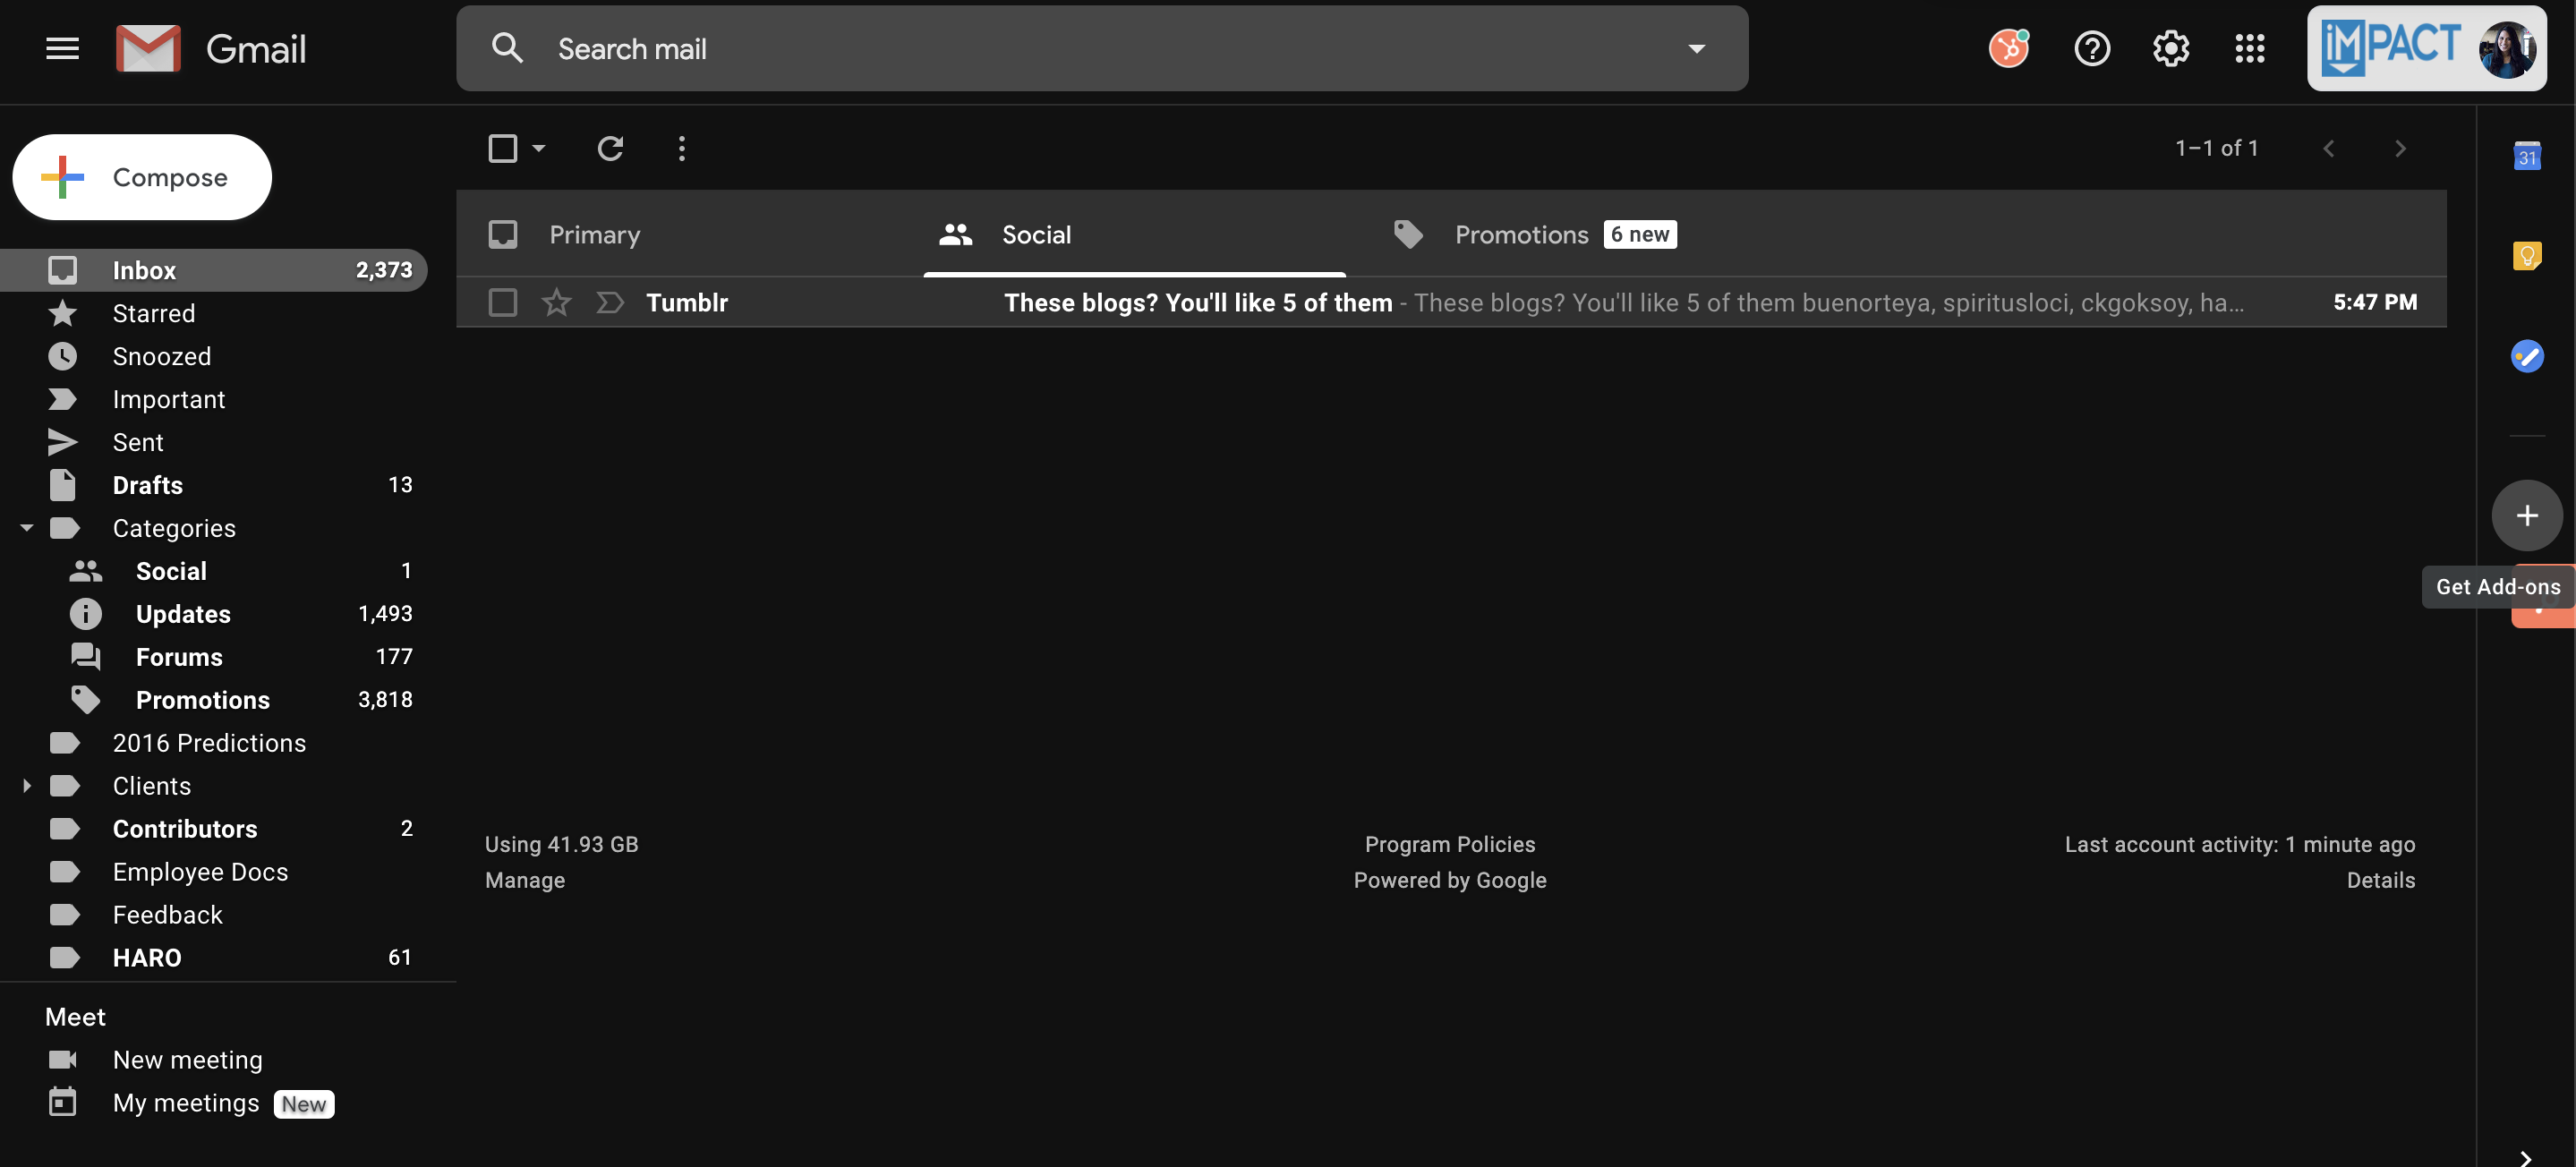Viewport: 2576px width, 1167px height.
Task: Open the search mail magnifier icon
Action: click(507, 48)
